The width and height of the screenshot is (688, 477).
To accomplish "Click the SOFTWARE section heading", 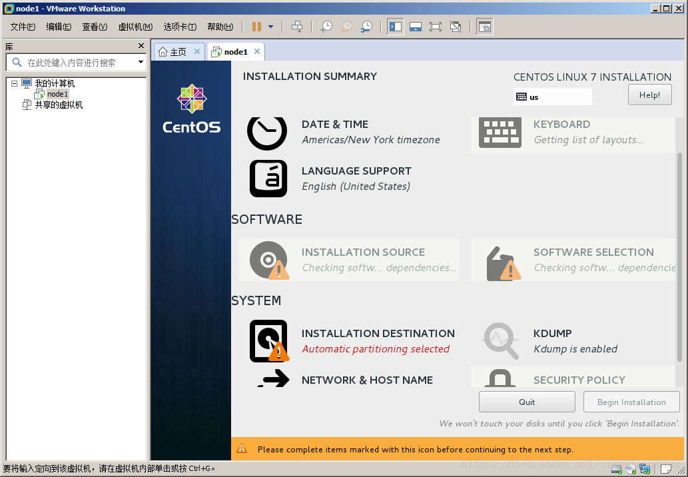I will (267, 219).
